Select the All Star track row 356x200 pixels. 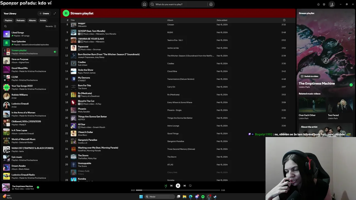(178, 126)
